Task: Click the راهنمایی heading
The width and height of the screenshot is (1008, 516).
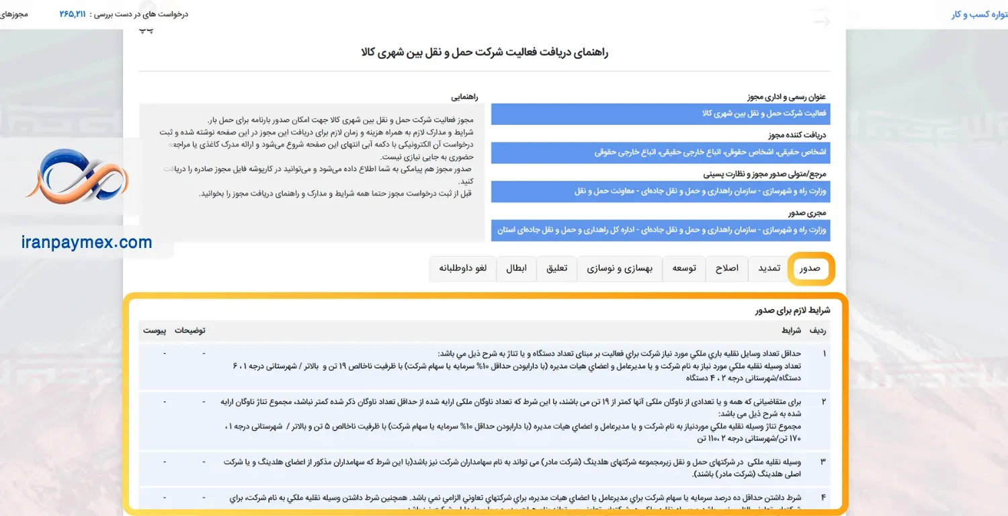Action: 464,97
